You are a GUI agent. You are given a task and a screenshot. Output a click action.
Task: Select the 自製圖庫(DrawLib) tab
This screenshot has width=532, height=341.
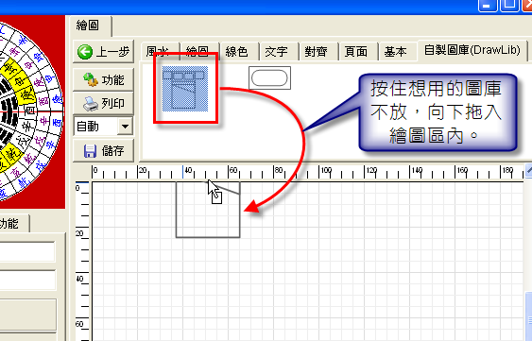click(x=472, y=50)
